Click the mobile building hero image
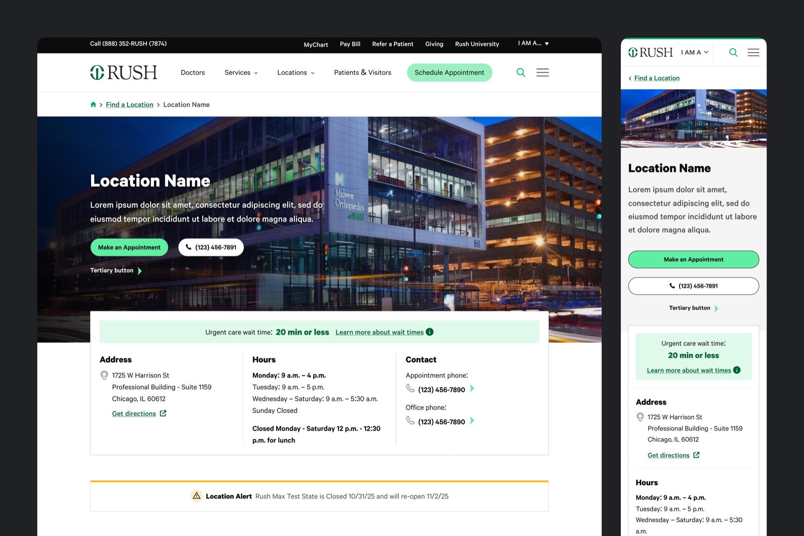This screenshot has height=536, width=804. point(693,118)
